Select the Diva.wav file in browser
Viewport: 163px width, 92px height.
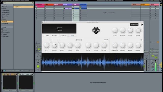[x=23, y=7]
